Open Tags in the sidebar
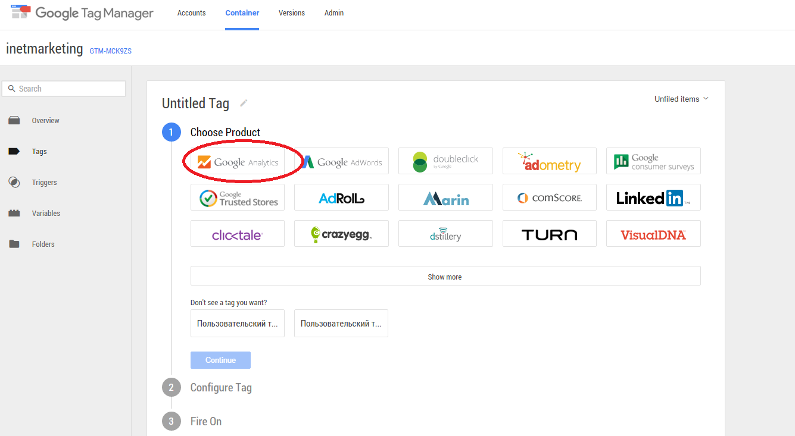Image resolution: width=795 pixels, height=436 pixels. pyautogui.click(x=39, y=152)
